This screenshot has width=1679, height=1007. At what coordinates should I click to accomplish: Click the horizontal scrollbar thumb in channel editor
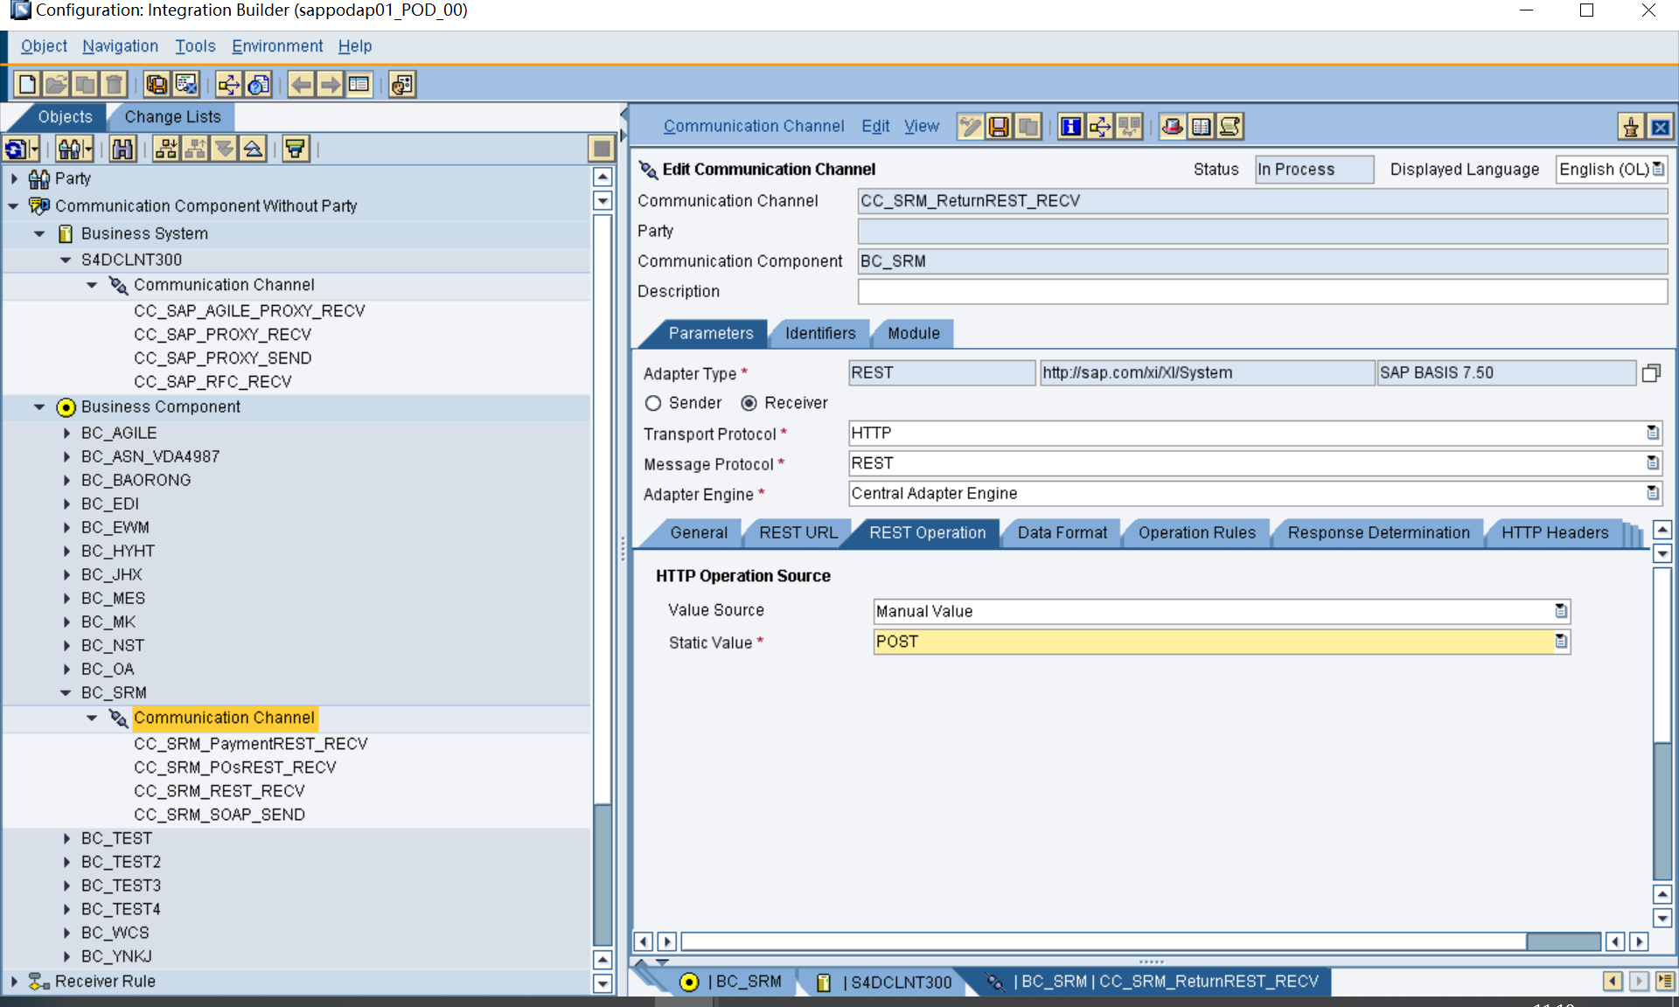click(1563, 941)
